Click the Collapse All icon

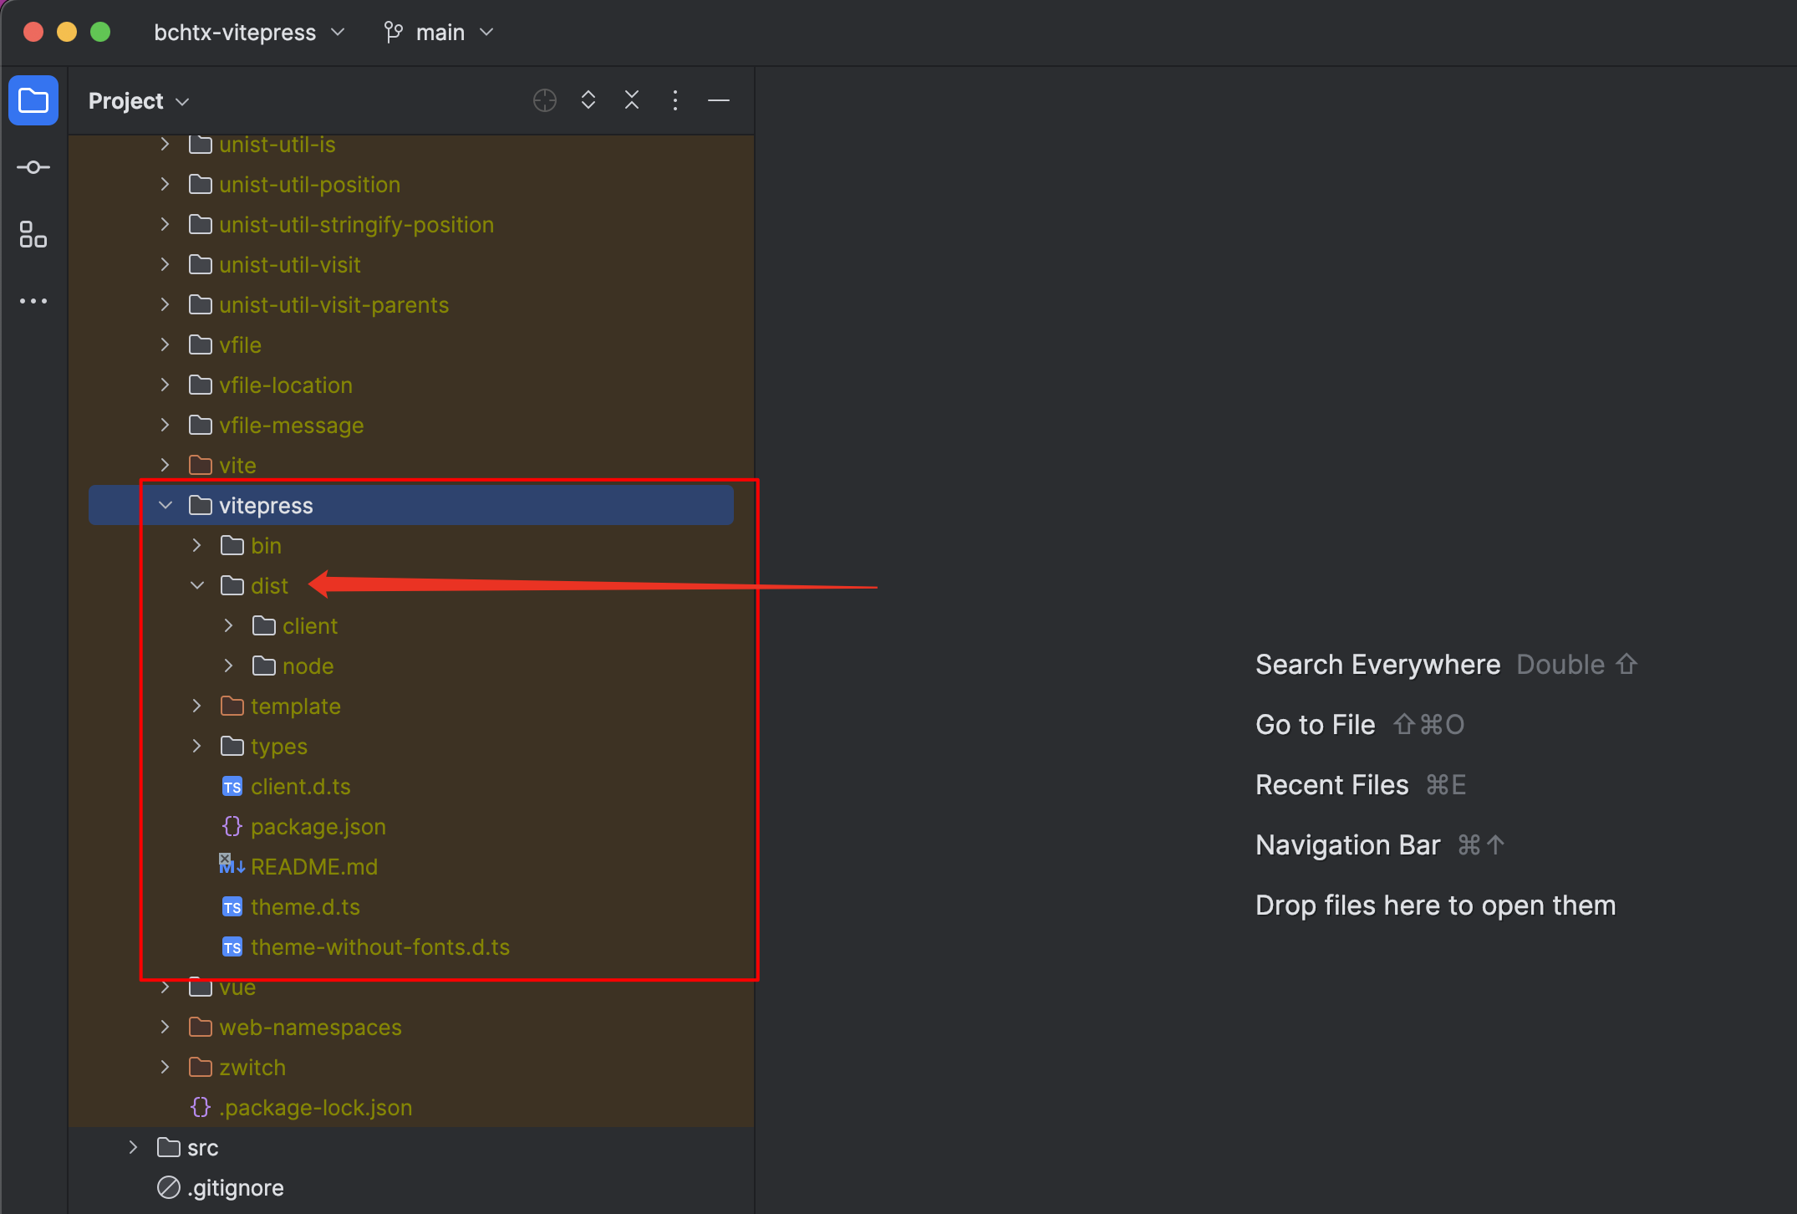point(632,101)
